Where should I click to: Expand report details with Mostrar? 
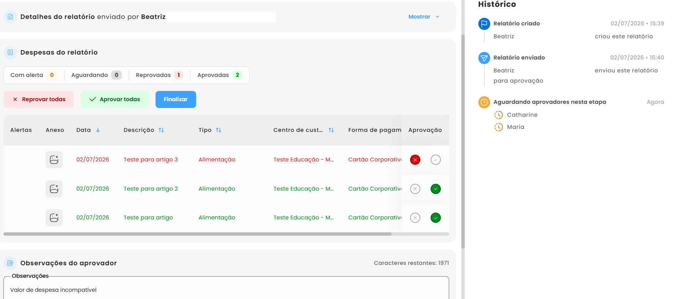[424, 17]
